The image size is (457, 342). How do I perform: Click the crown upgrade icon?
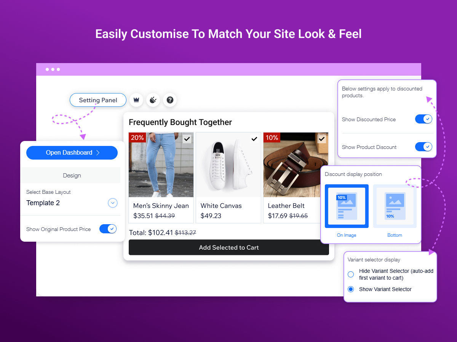click(136, 100)
